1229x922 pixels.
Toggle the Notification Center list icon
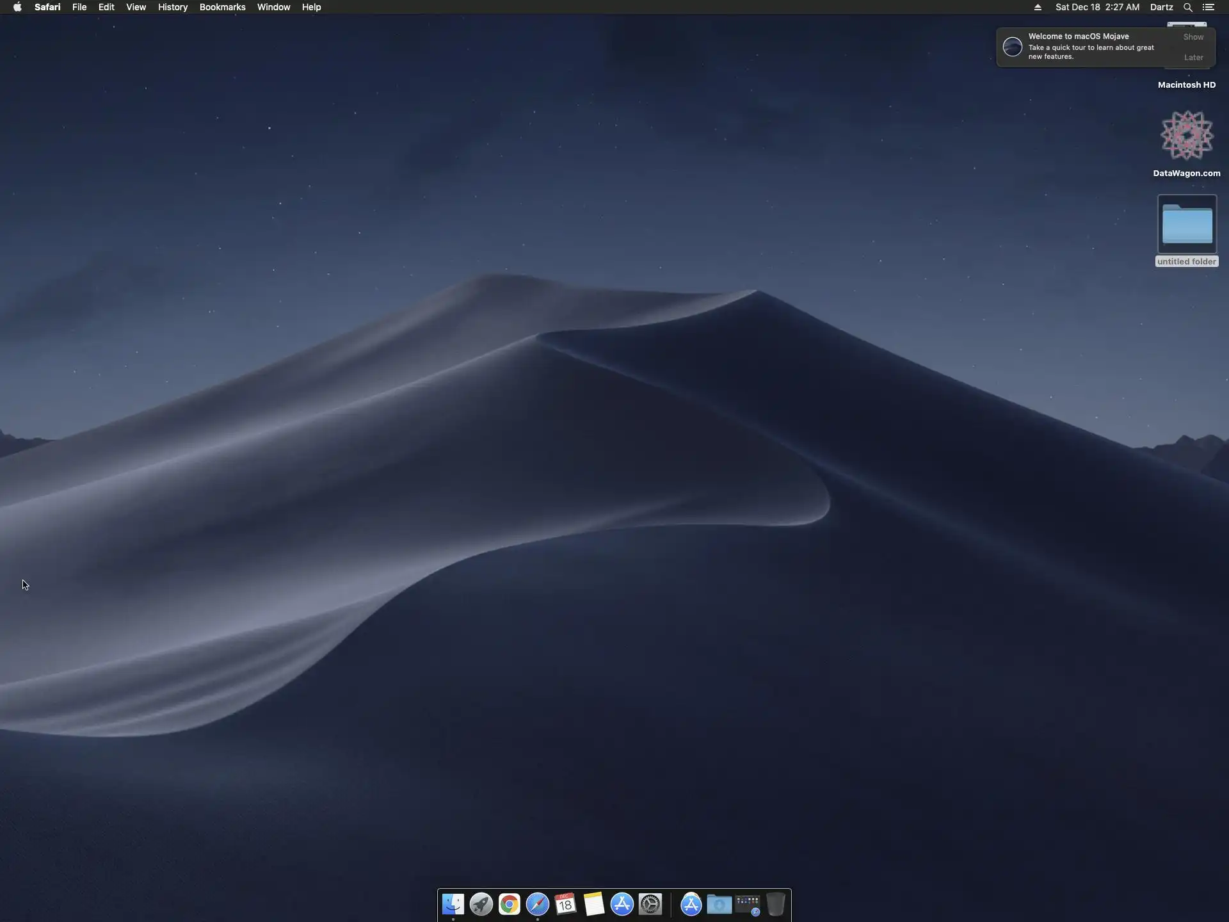(x=1209, y=7)
